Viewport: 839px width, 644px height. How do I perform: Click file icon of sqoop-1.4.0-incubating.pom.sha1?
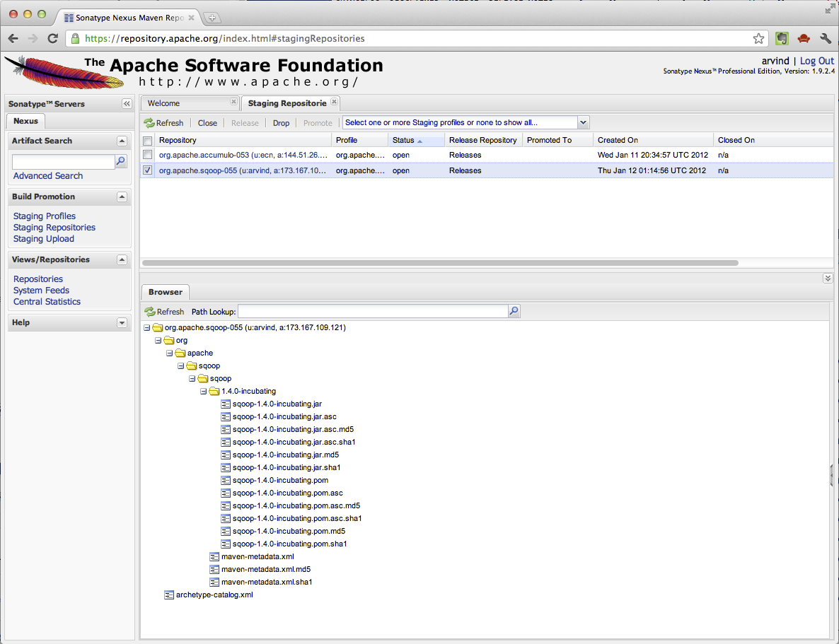[x=226, y=544]
